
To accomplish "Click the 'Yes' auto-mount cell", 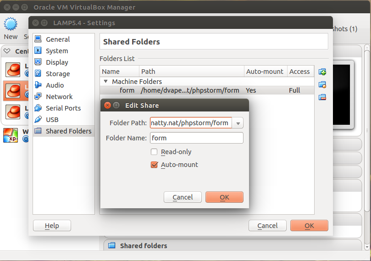I will [251, 90].
